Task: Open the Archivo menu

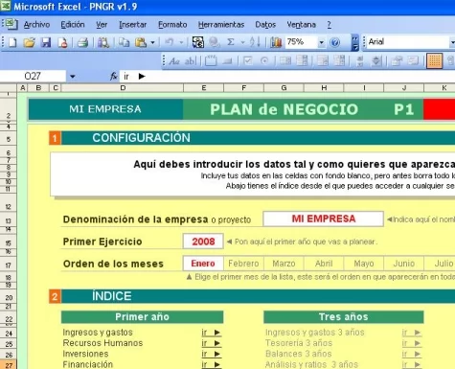Action: [x=36, y=25]
